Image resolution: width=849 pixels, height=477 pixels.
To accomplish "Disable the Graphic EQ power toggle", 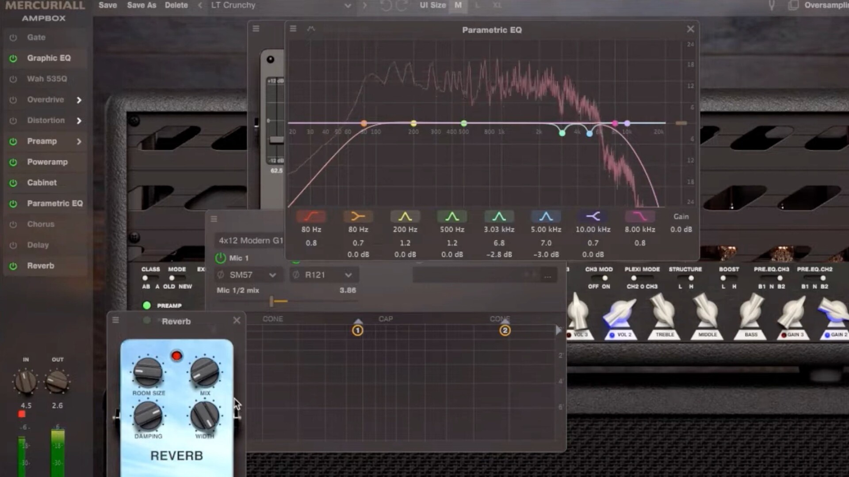I will [13, 58].
